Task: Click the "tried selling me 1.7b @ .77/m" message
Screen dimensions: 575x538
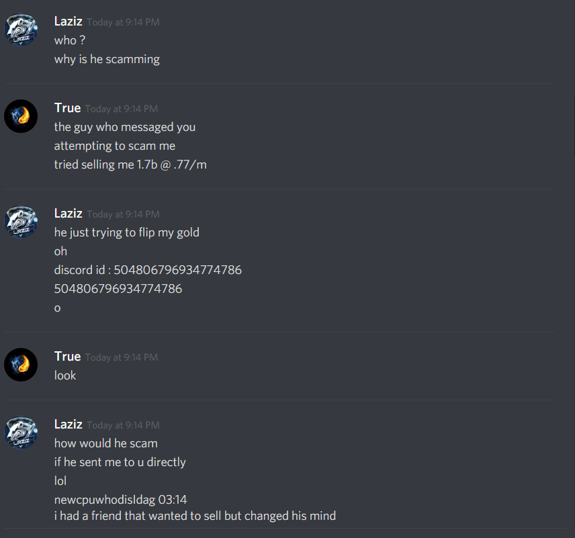Action: (130, 165)
